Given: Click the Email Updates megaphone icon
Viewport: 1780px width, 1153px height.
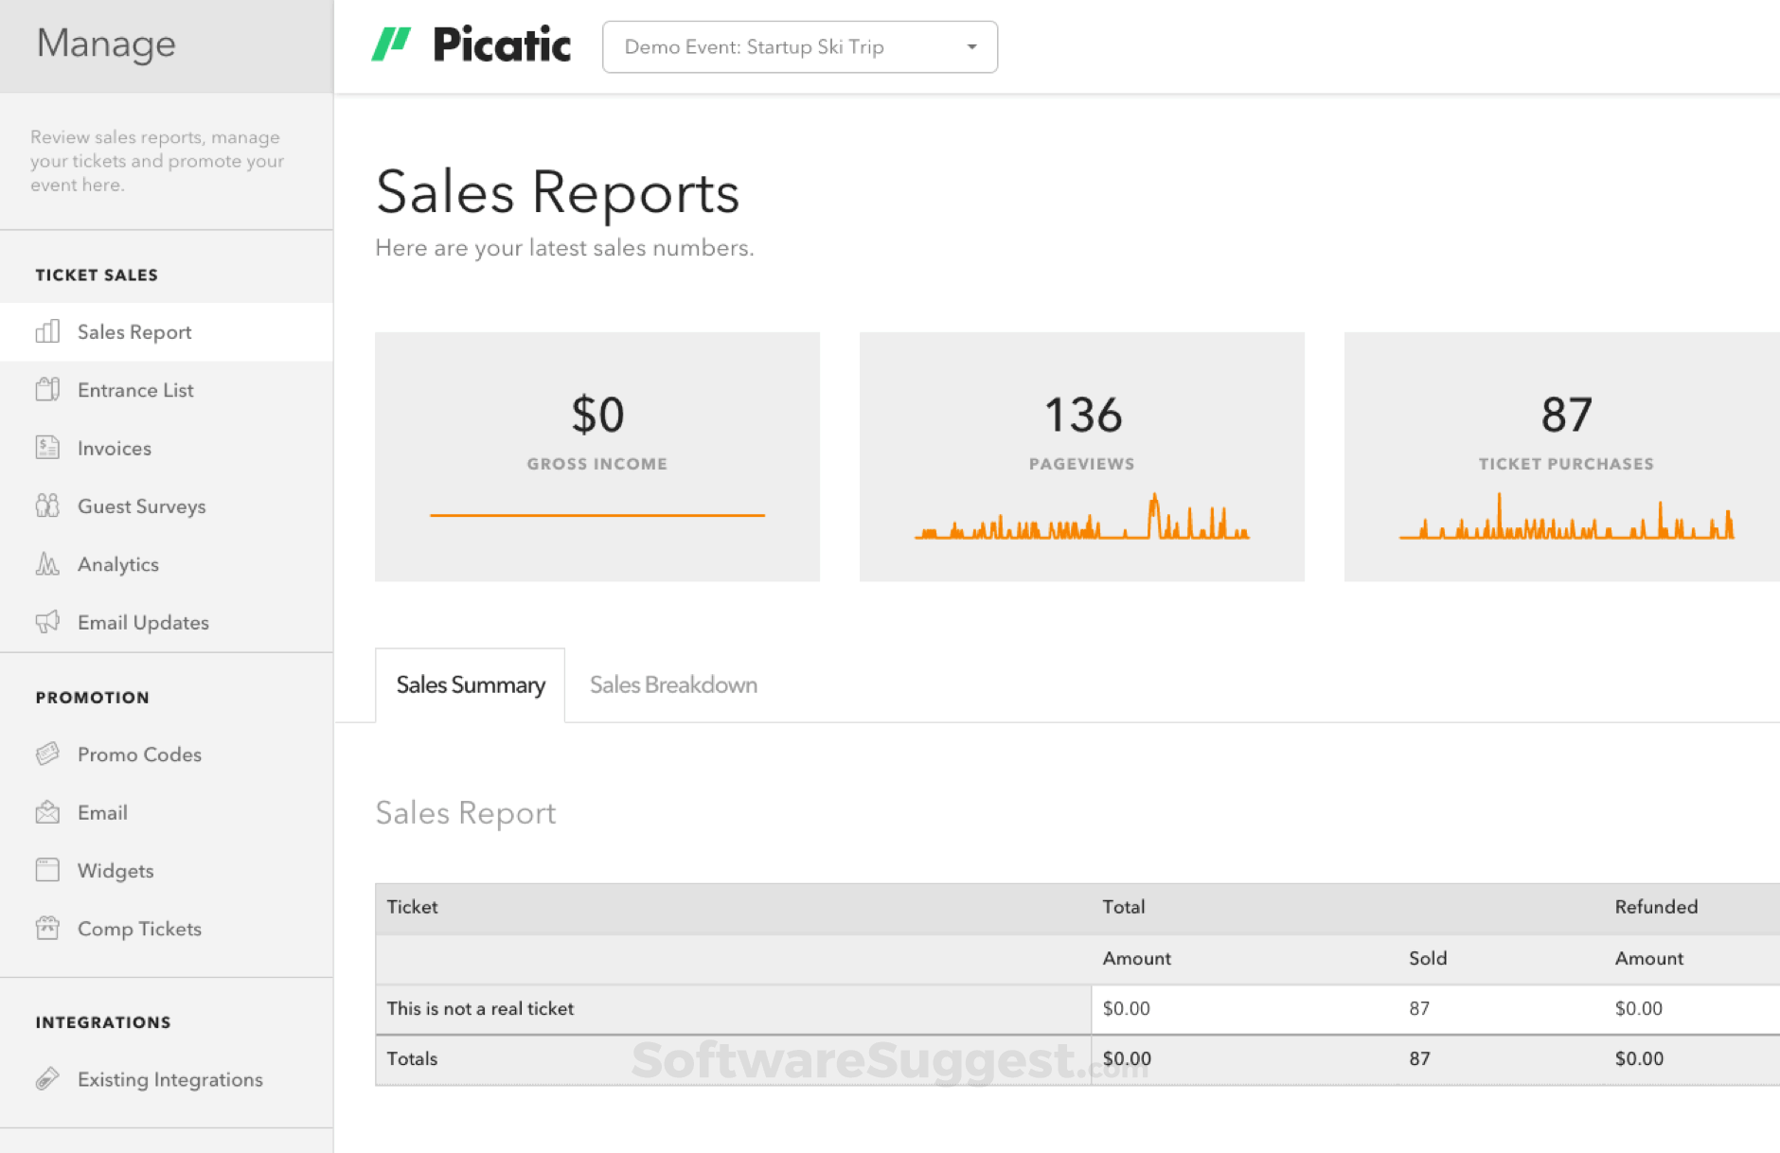Looking at the screenshot, I should pyautogui.click(x=46, y=622).
